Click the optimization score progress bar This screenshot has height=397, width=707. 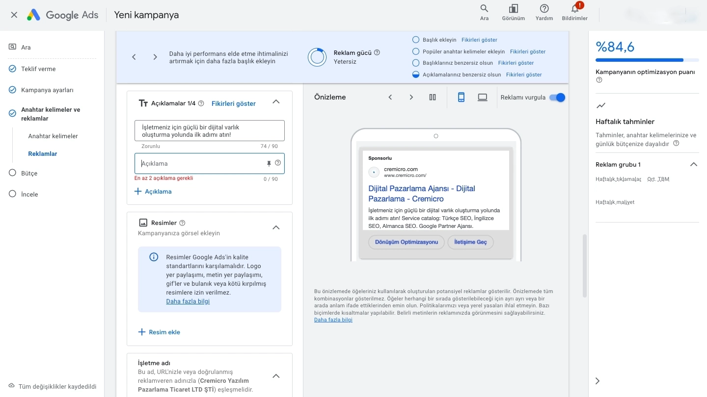click(x=647, y=60)
